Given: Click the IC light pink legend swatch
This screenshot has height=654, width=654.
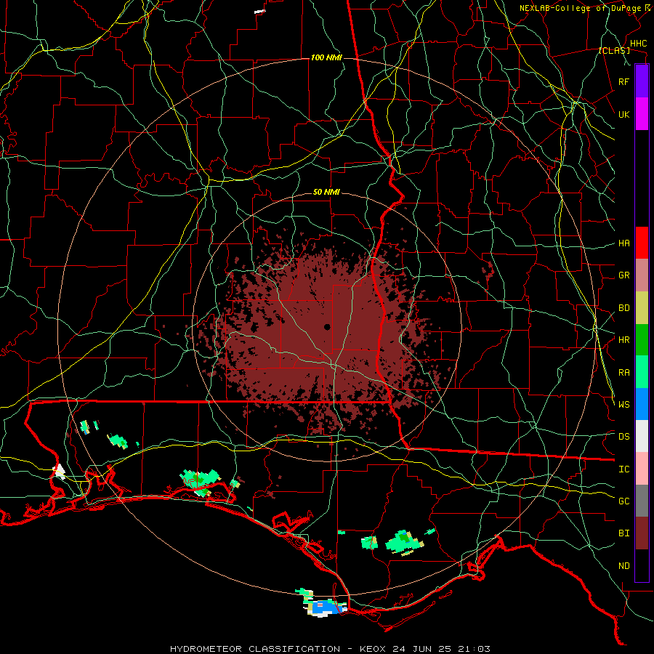Looking at the screenshot, I should (642, 469).
